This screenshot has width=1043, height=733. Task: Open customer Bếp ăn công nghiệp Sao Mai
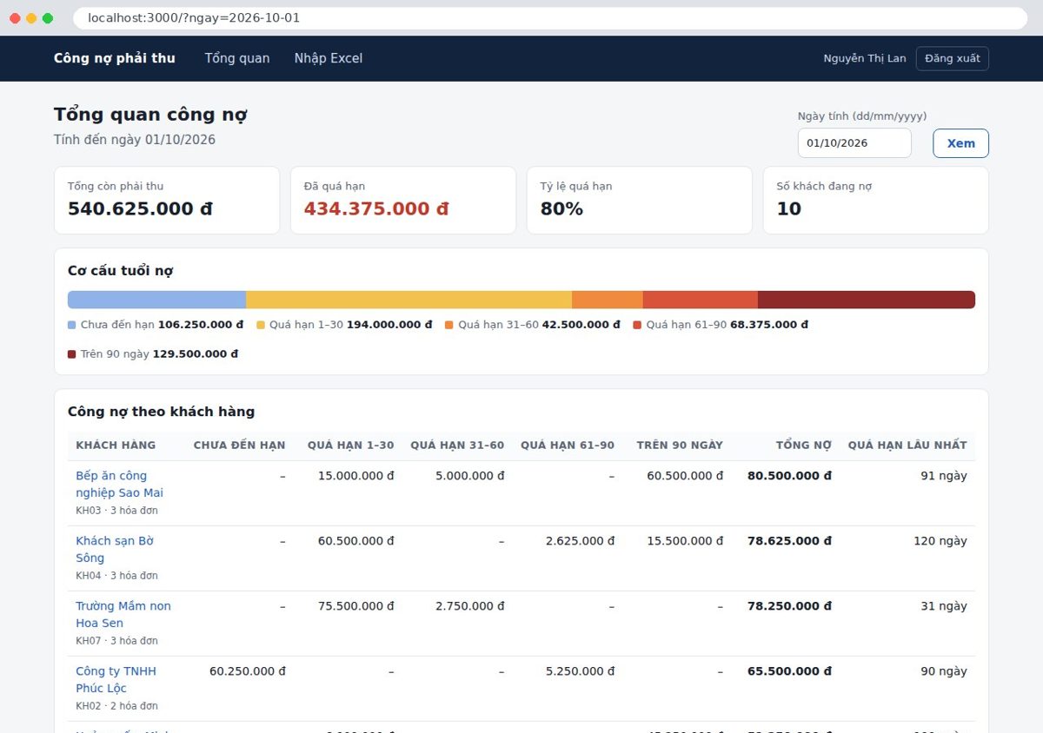pos(119,484)
